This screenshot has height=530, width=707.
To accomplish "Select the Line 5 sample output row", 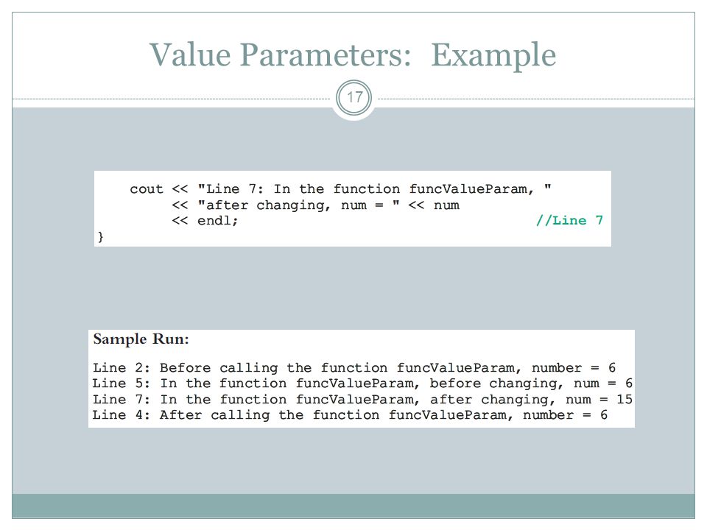I will pyautogui.click(x=362, y=384).
